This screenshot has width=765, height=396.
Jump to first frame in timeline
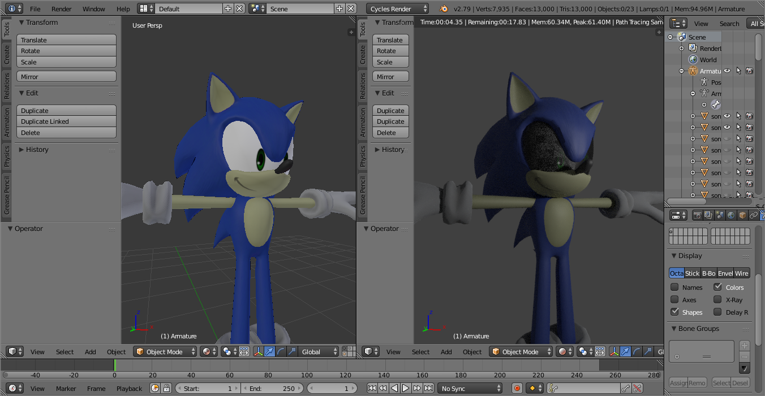click(x=372, y=388)
